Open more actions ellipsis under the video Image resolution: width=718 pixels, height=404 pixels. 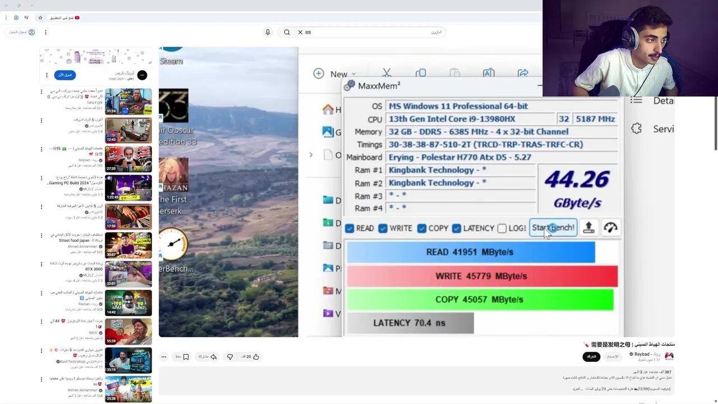[x=164, y=356]
